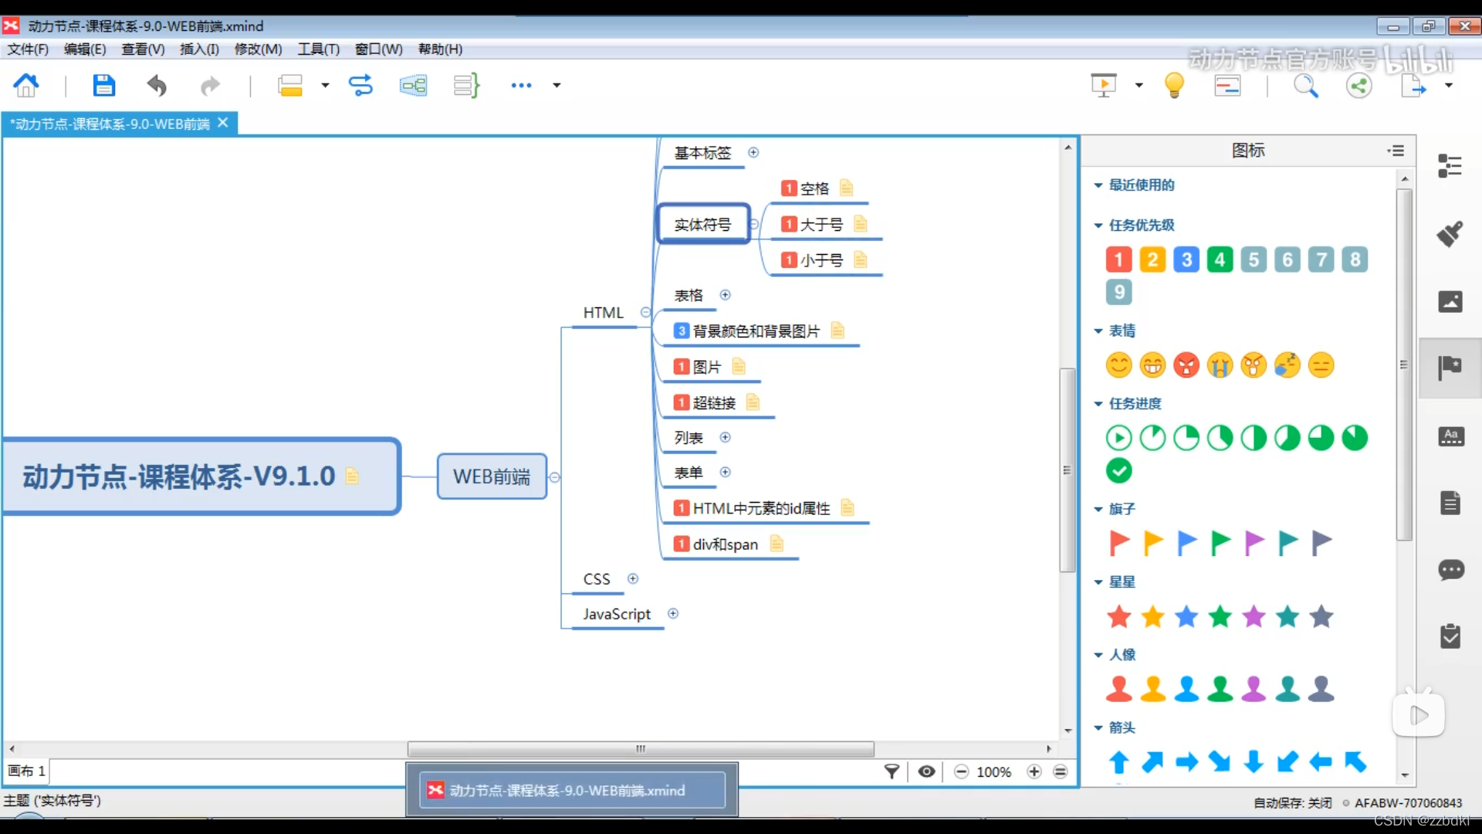Collapse the HTML topic branch
This screenshot has width=1482, height=834.
coord(645,312)
